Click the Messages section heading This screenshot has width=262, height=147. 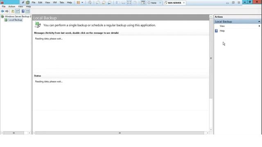(77, 33)
